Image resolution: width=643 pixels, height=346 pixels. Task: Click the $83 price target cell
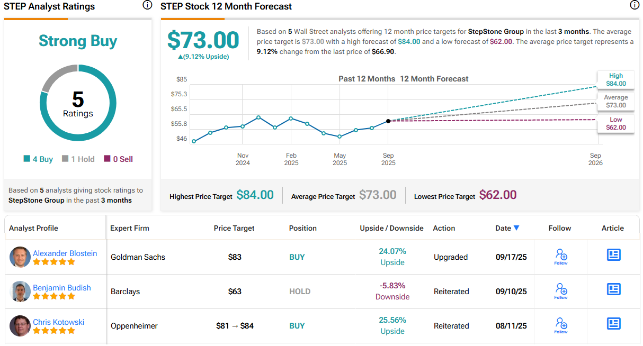pos(235,257)
